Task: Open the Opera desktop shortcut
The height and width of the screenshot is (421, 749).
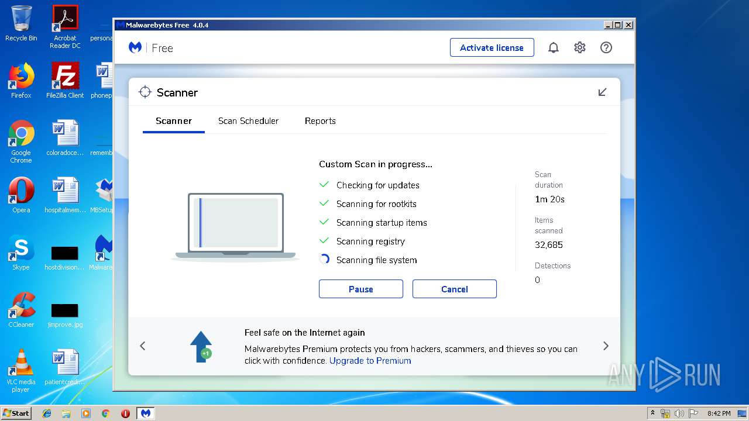Action: point(21,195)
